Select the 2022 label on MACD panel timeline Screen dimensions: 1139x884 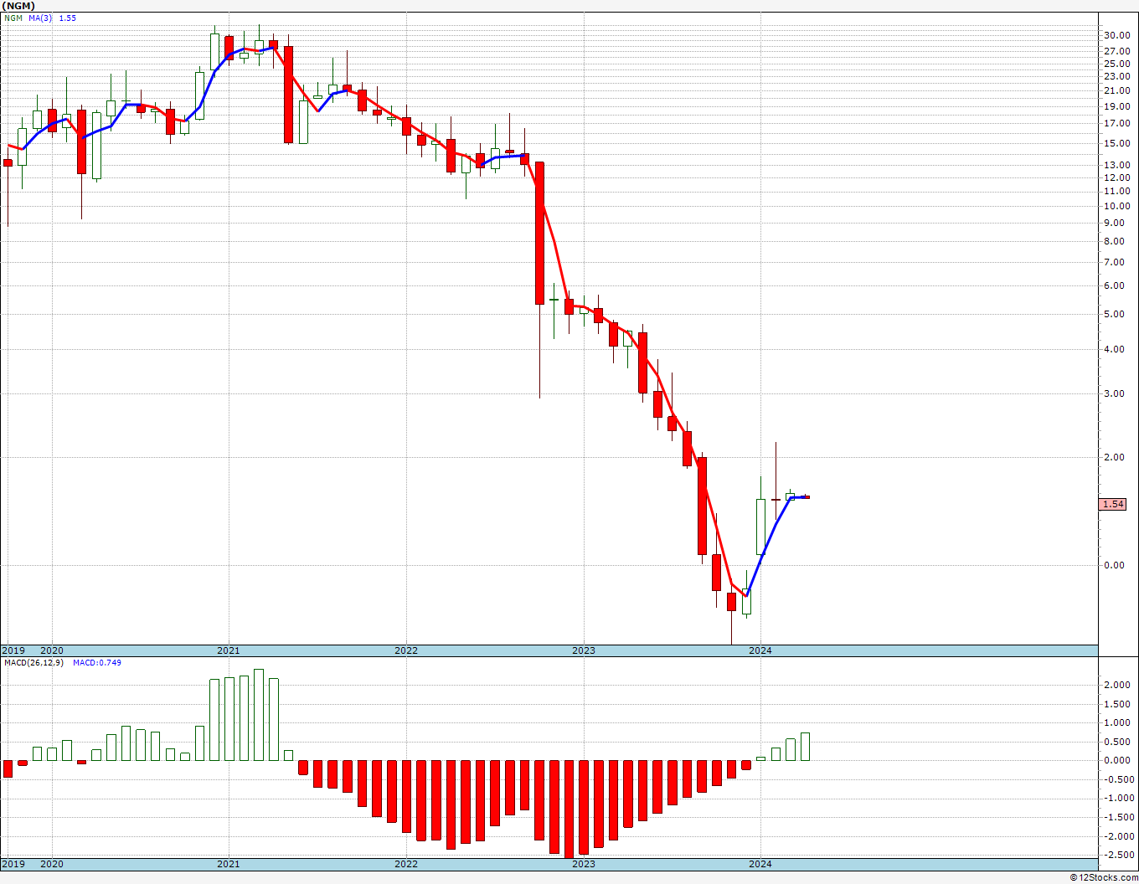[405, 864]
